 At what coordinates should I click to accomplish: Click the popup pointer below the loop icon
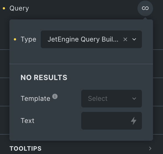(145, 18)
